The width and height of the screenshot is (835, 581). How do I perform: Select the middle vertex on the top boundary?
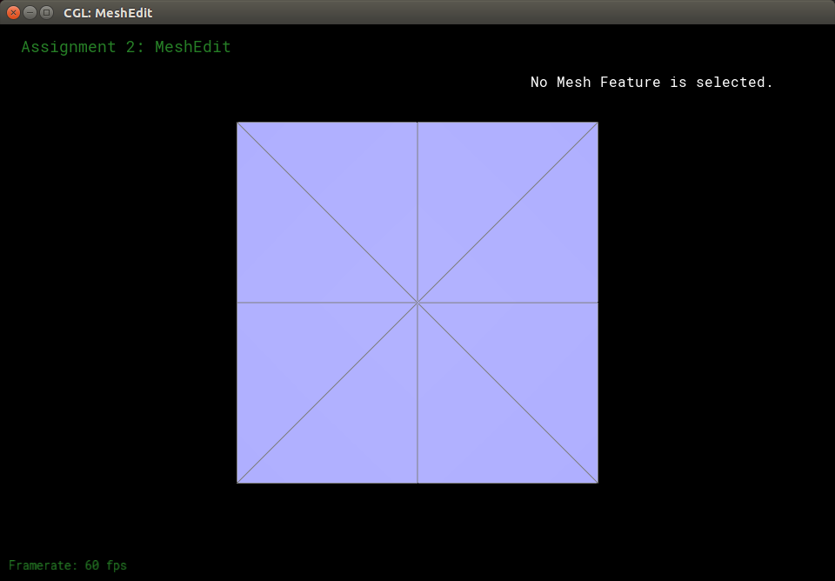click(417, 123)
